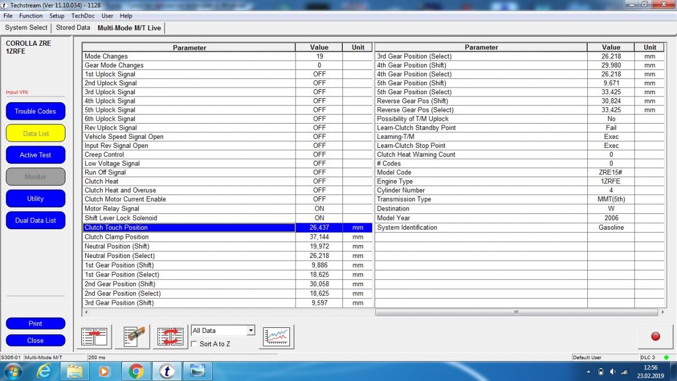The image size is (677, 381).
Task: Click the Model Code value ZRE15#
Action: [611, 173]
